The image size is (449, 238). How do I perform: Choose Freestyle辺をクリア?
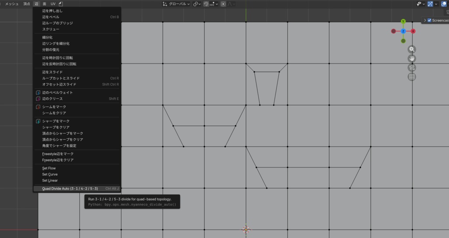coord(77,160)
